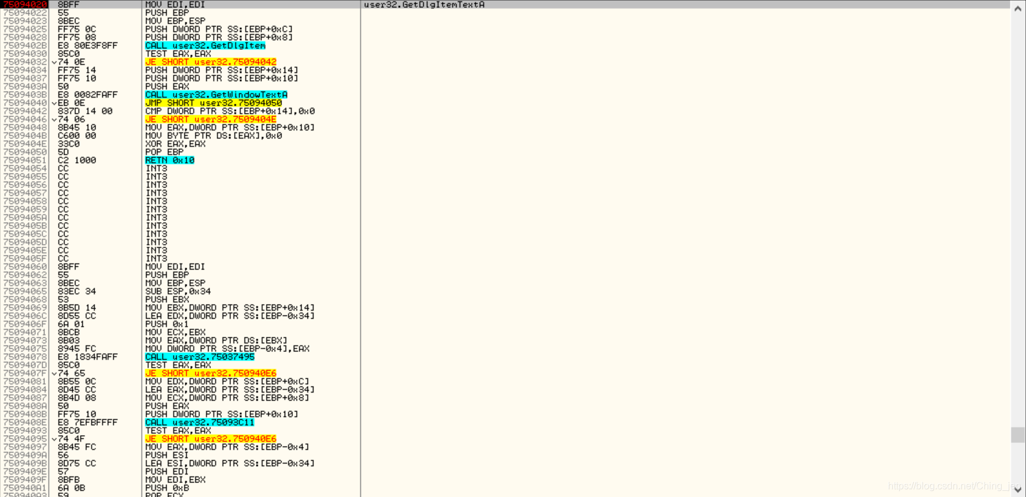Click MOV EAX,DWORD PTR DS:[EBX] line
This screenshot has width=1026, height=497.
[216, 340]
